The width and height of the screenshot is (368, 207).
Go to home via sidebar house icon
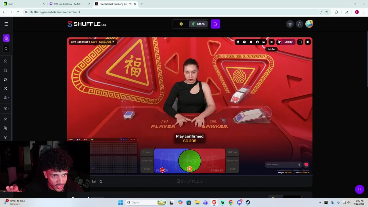5,61
